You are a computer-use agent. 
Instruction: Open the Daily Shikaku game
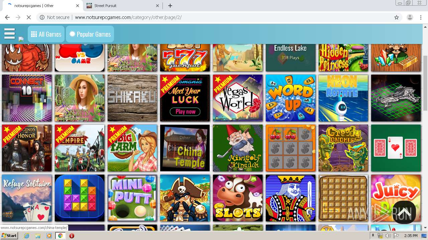132,98
